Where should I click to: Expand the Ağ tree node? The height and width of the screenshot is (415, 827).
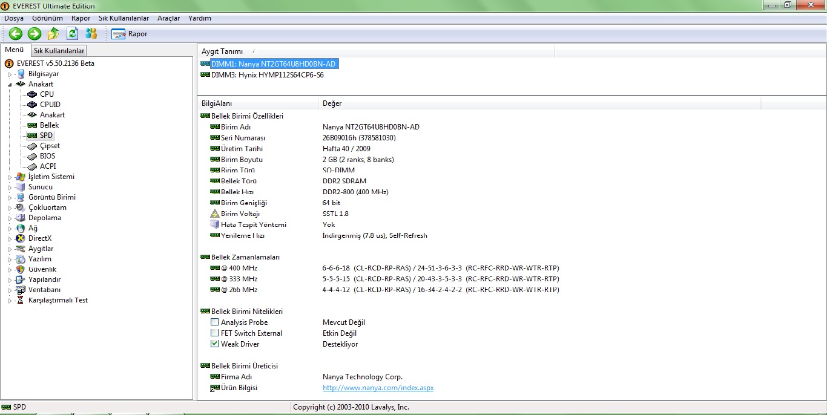(10, 229)
